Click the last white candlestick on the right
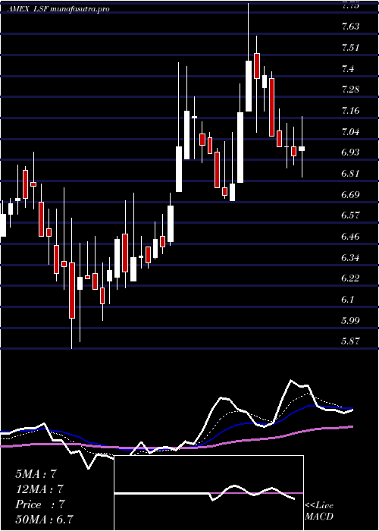 coord(302,149)
